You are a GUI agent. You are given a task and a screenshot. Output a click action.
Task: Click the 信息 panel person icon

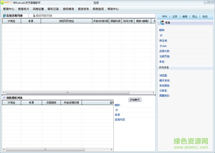pyautogui.click(x=162, y=23)
